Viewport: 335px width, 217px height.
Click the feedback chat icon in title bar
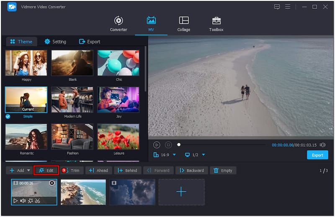(277, 7)
